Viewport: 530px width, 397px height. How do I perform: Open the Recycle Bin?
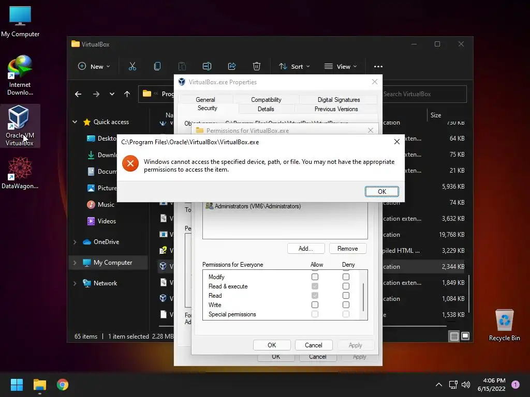pyautogui.click(x=504, y=325)
